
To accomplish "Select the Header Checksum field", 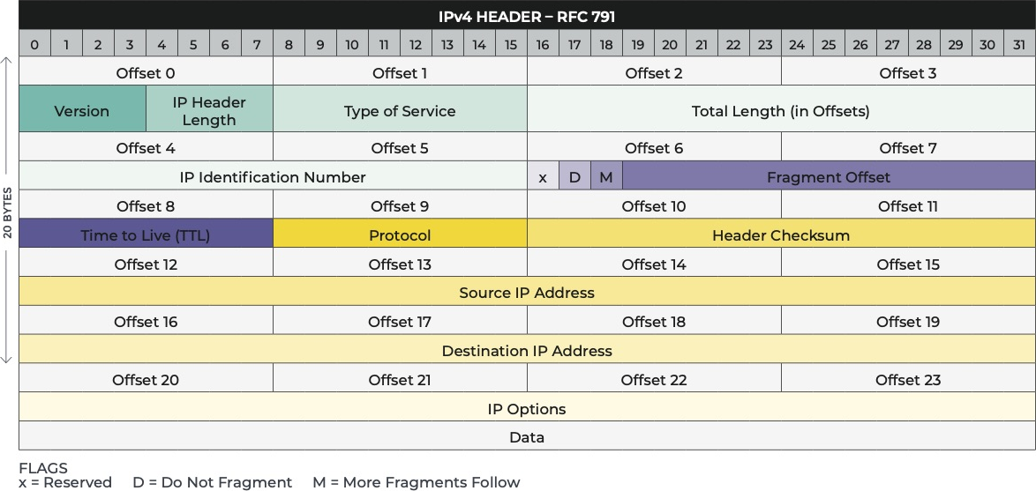I will 780,235.
